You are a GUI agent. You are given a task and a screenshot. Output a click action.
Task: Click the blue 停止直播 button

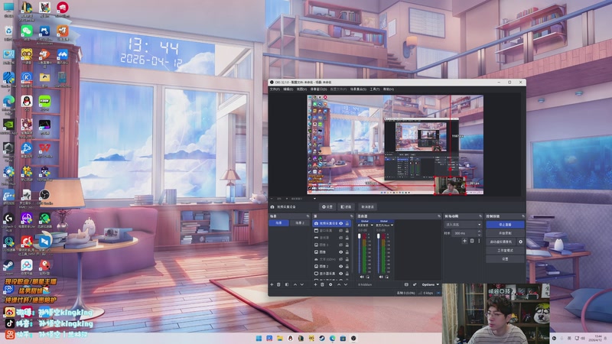point(505,225)
